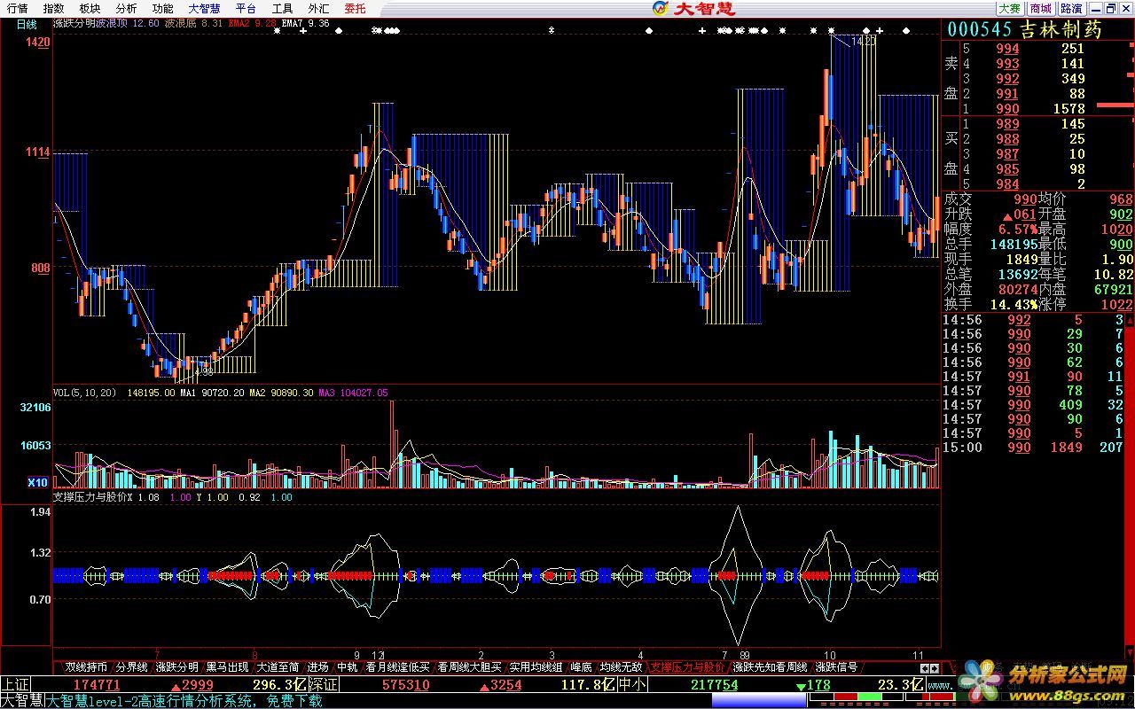Select the 双线持币 indicator tab
Image resolution: width=1135 pixels, height=709 pixels.
click(86, 666)
